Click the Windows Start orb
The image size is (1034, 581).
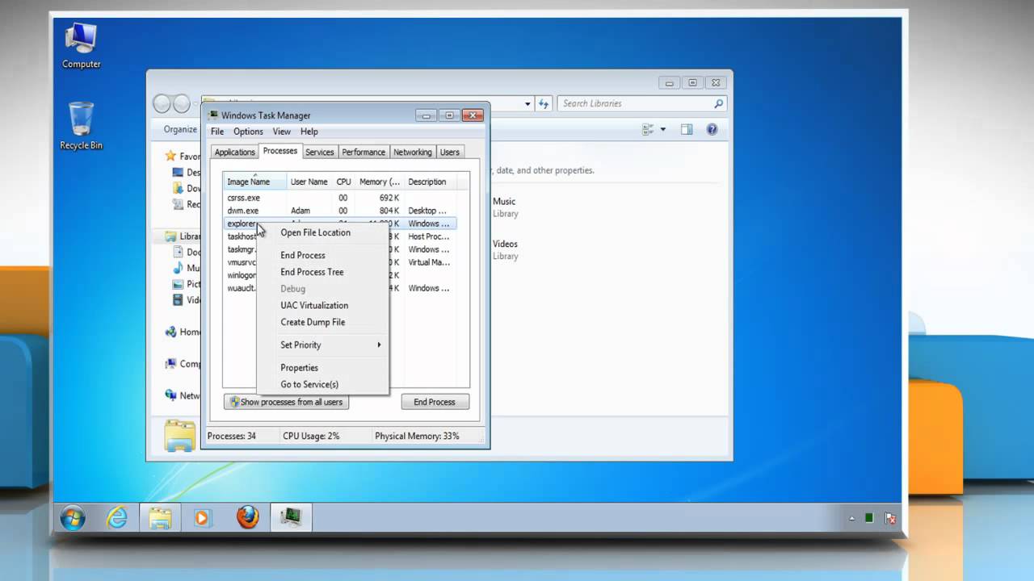[73, 518]
